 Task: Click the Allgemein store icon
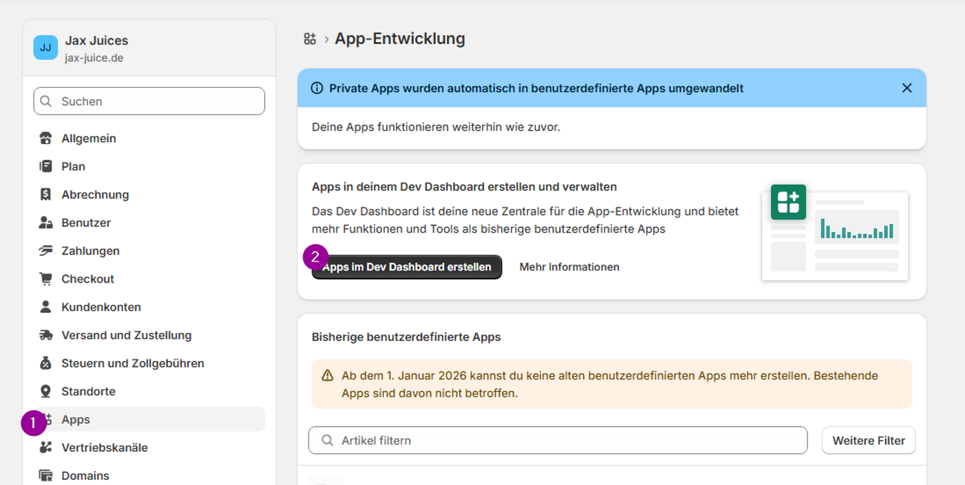[46, 138]
